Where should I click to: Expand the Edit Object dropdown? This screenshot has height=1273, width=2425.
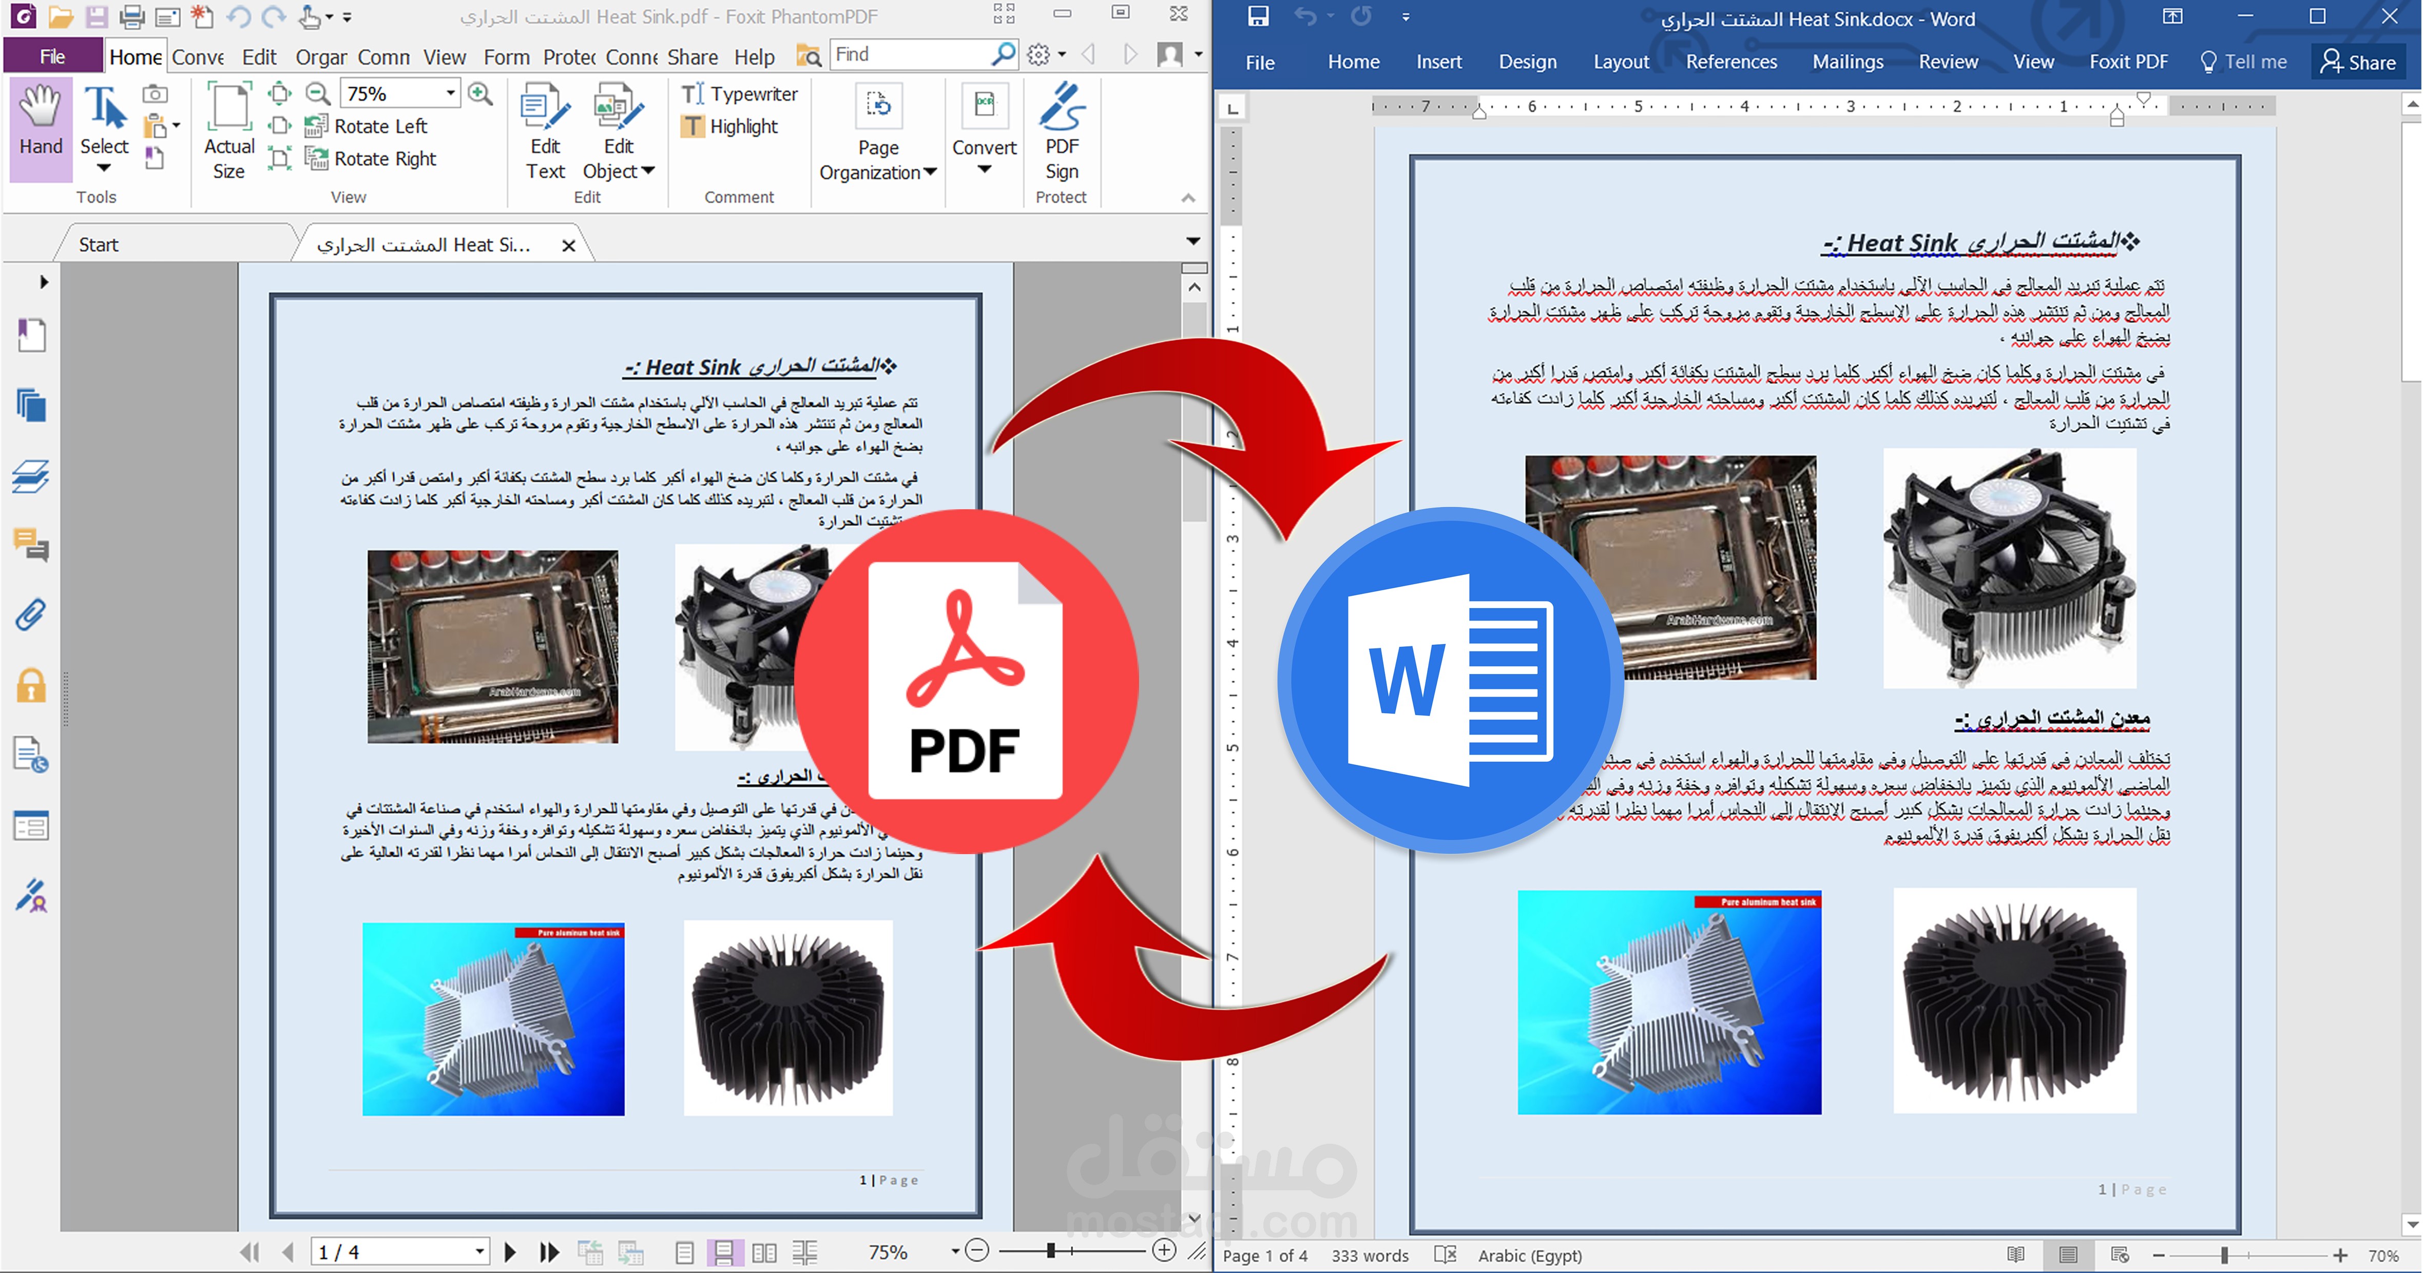(x=648, y=170)
